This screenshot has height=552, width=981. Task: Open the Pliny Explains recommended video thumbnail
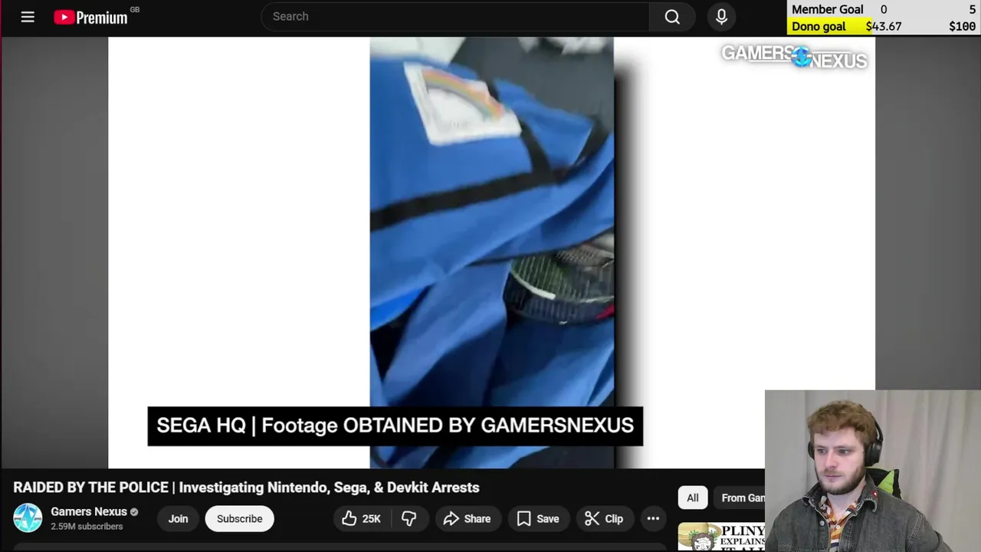[x=721, y=537]
